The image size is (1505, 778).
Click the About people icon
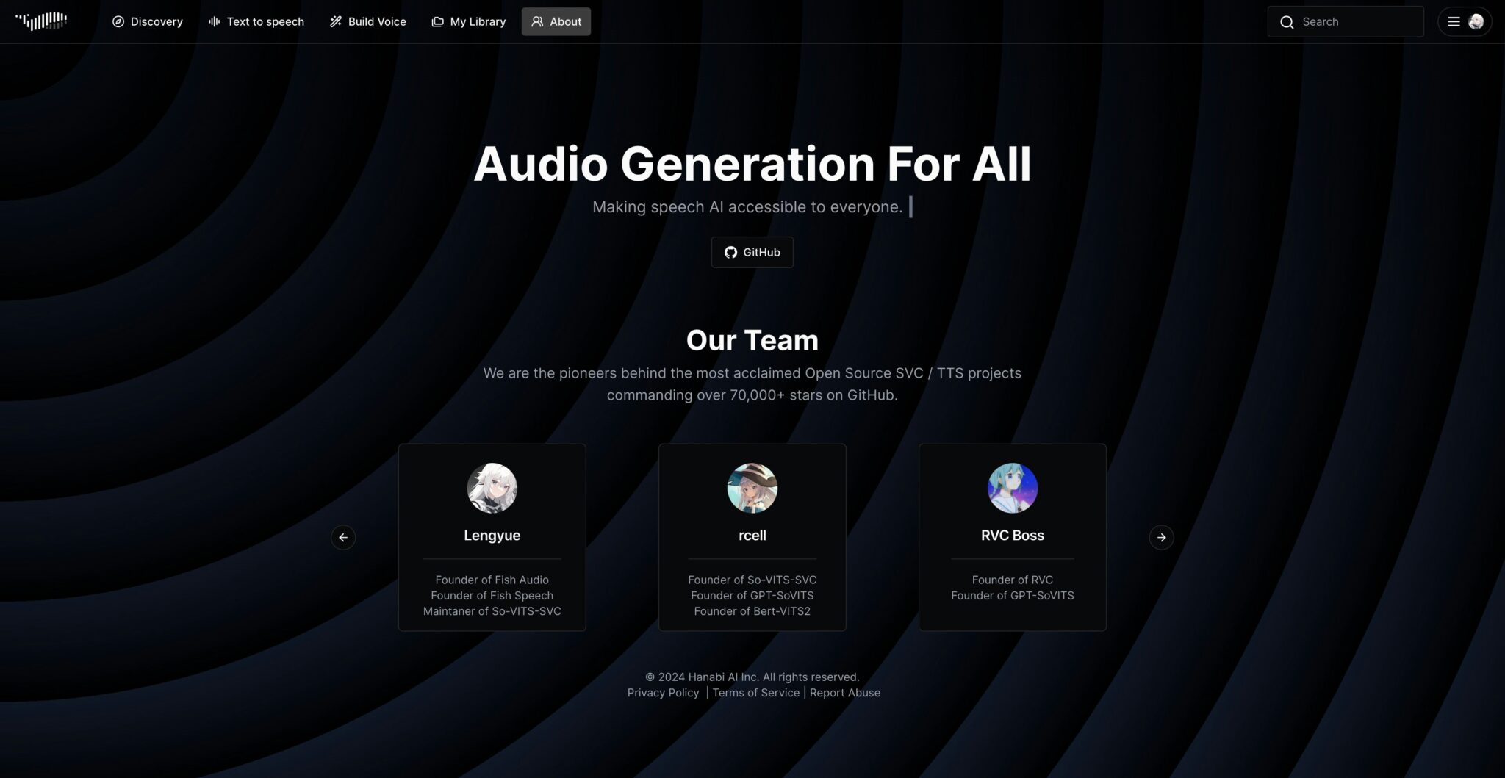[537, 21]
